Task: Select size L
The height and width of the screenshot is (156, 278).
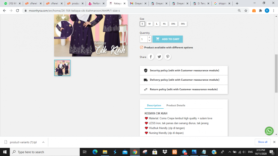Action: point(157,24)
